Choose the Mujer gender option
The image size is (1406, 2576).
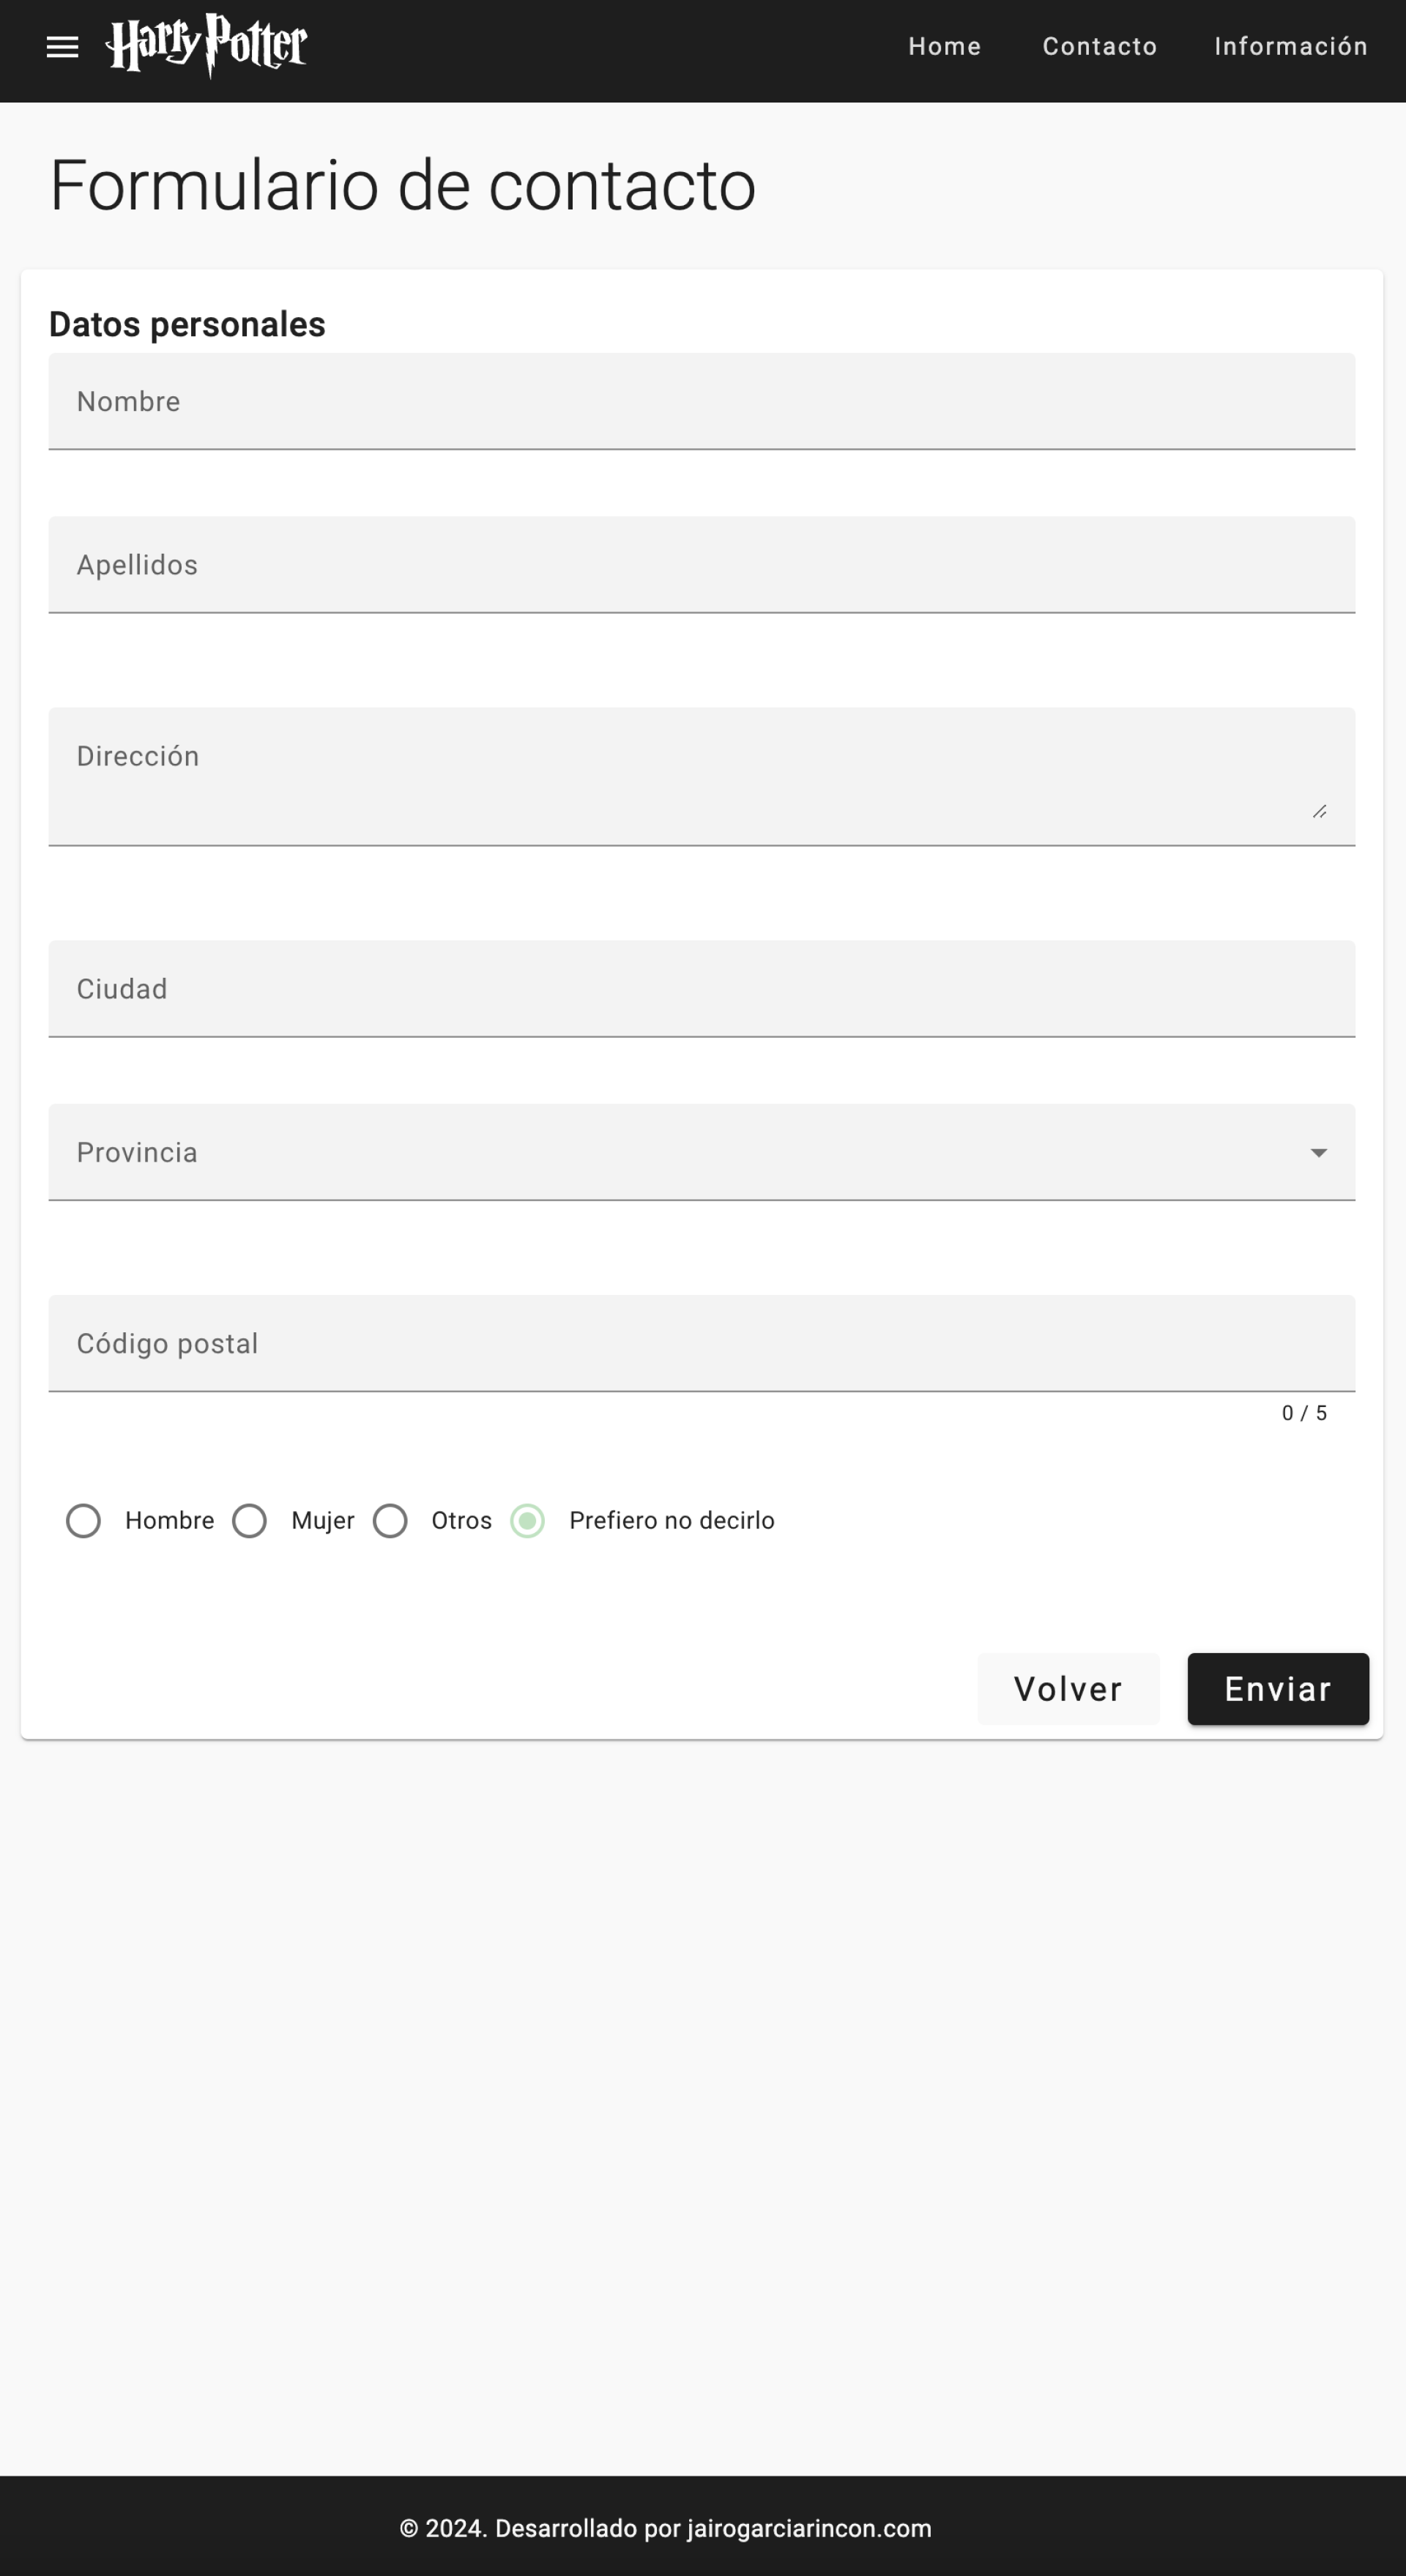tap(250, 1521)
